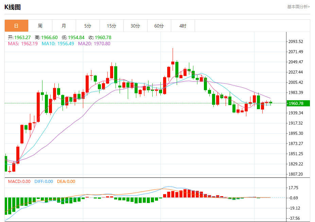Viewport: 315px width, 222px height.
Task: Open the 4时 interval tab
Action: (183, 26)
